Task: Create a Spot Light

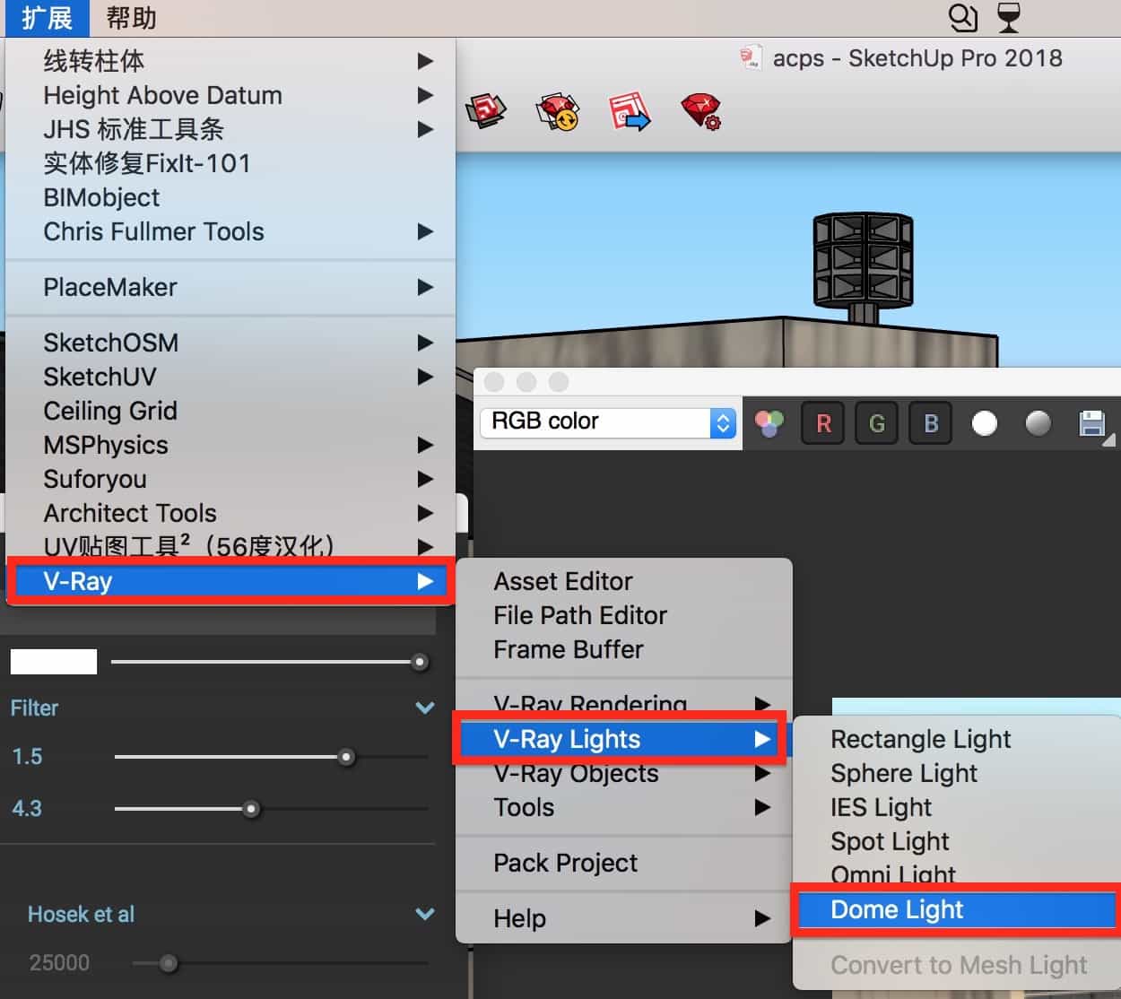Action: coord(957,841)
